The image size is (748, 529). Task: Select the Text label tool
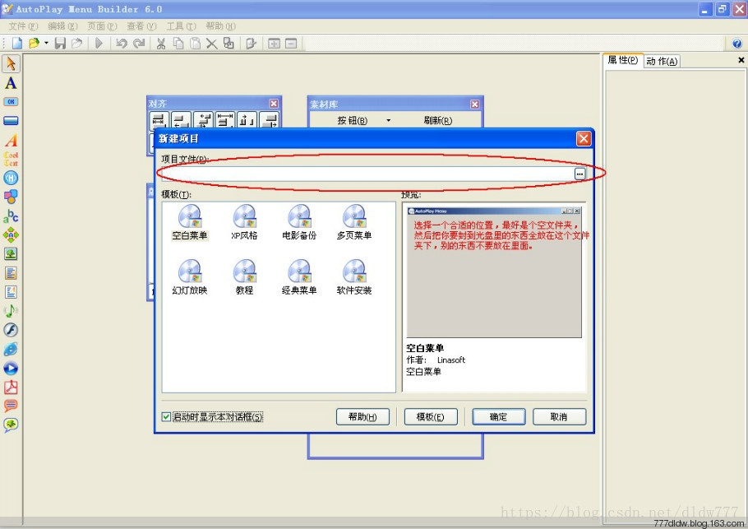tap(11, 83)
